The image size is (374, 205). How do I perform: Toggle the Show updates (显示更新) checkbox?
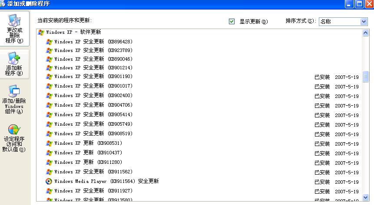pyautogui.click(x=232, y=21)
